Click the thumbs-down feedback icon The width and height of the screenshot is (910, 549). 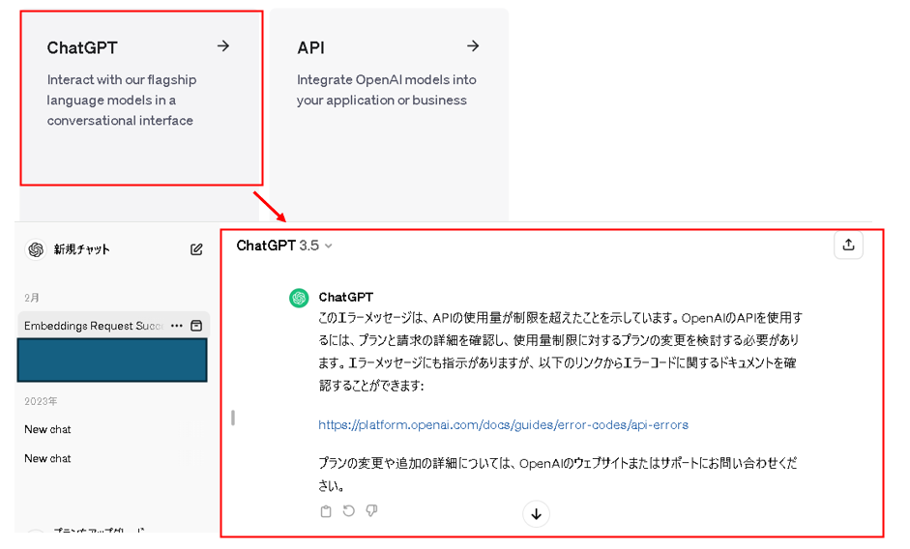pos(371,511)
